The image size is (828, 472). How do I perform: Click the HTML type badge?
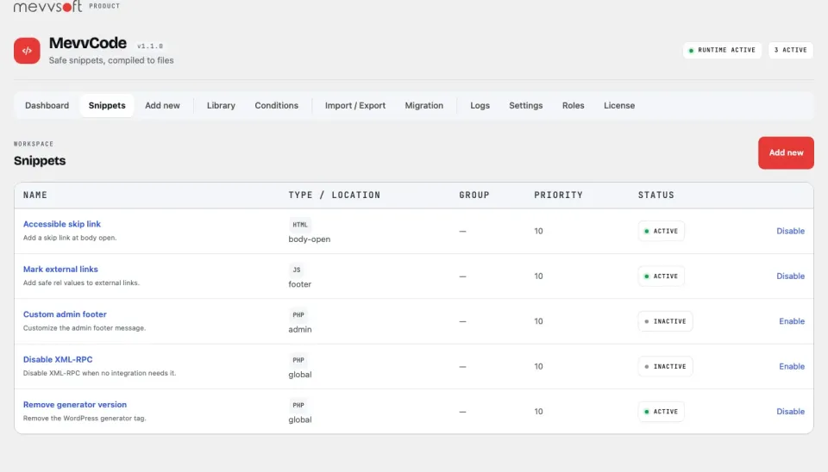pos(300,225)
